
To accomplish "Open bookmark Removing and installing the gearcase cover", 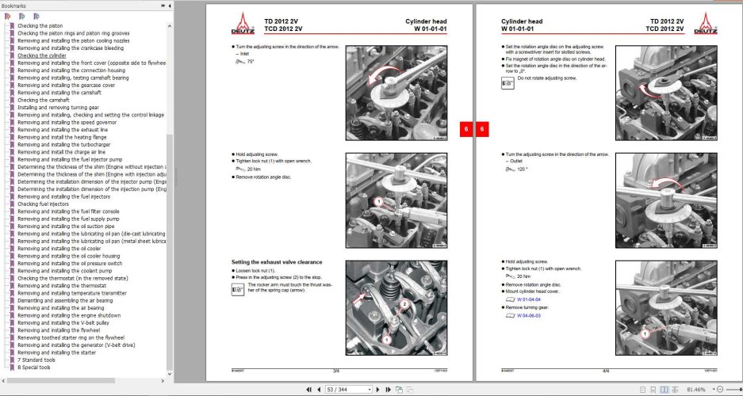I will 67,86.
